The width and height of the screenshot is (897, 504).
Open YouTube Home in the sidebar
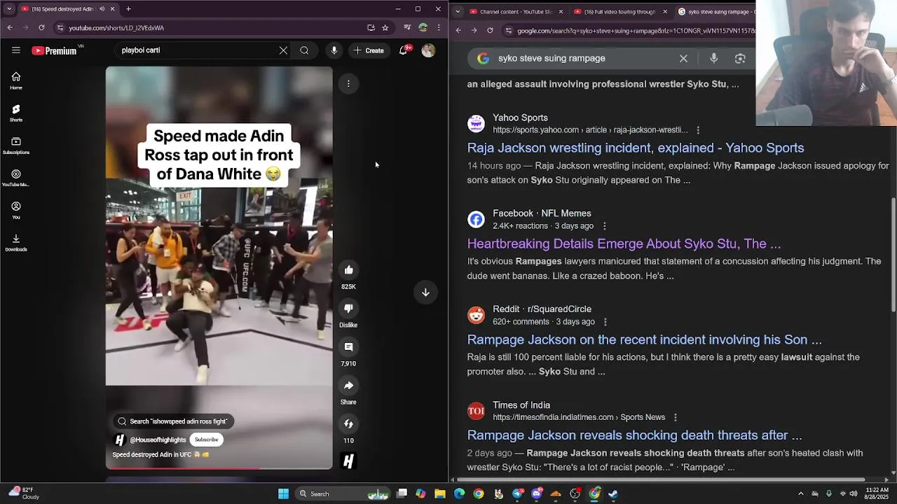[x=16, y=80]
